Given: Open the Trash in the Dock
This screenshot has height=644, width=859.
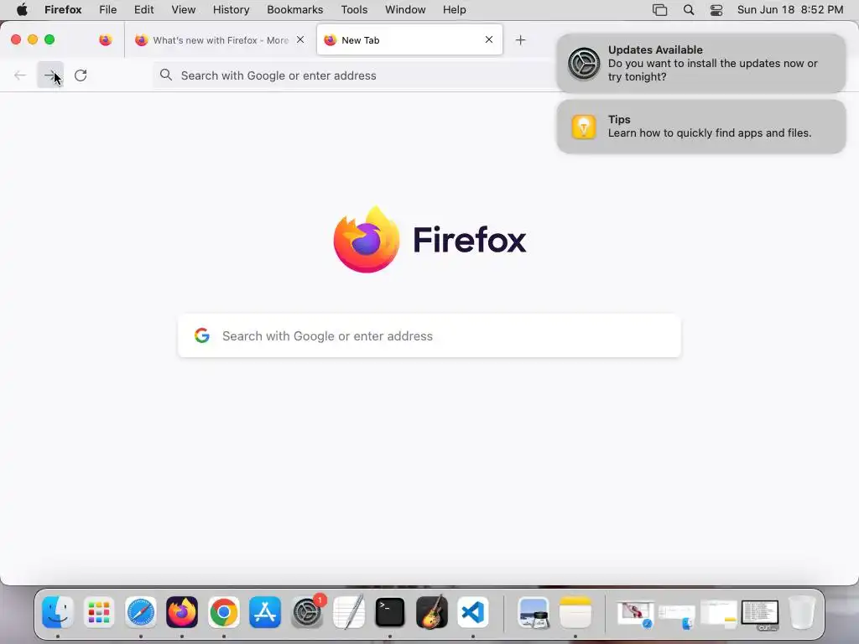Looking at the screenshot, I should 801,612.
